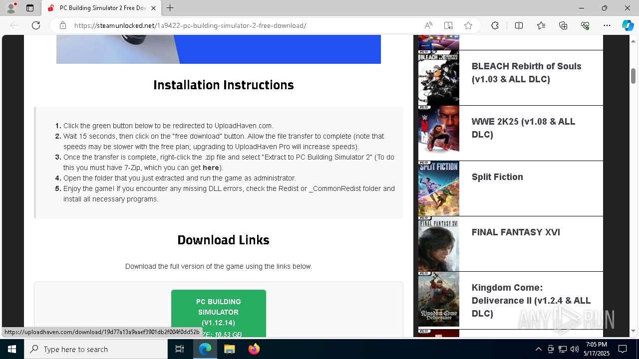Open the tab actions menu icon
Screen dimensions: 639x359
(30, 8)
